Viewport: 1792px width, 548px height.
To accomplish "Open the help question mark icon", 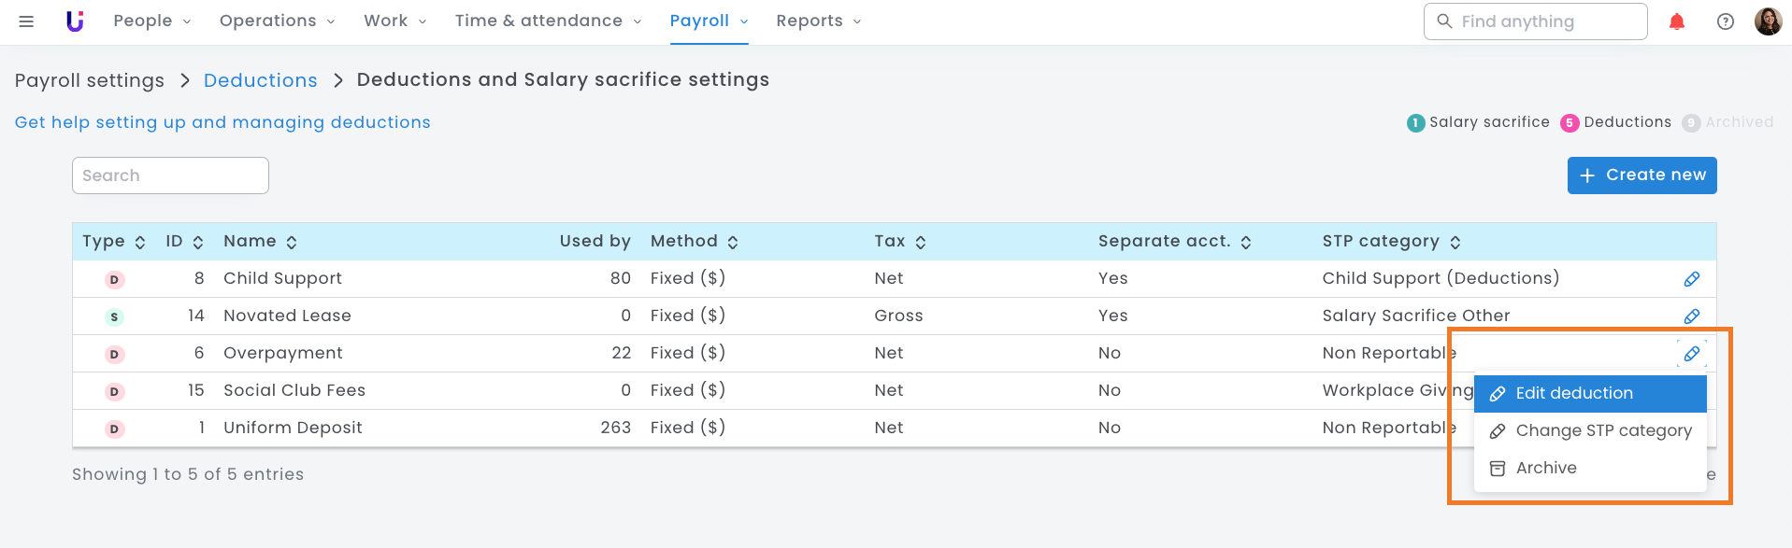I will pyautogui.click(x=1725, y=21).
